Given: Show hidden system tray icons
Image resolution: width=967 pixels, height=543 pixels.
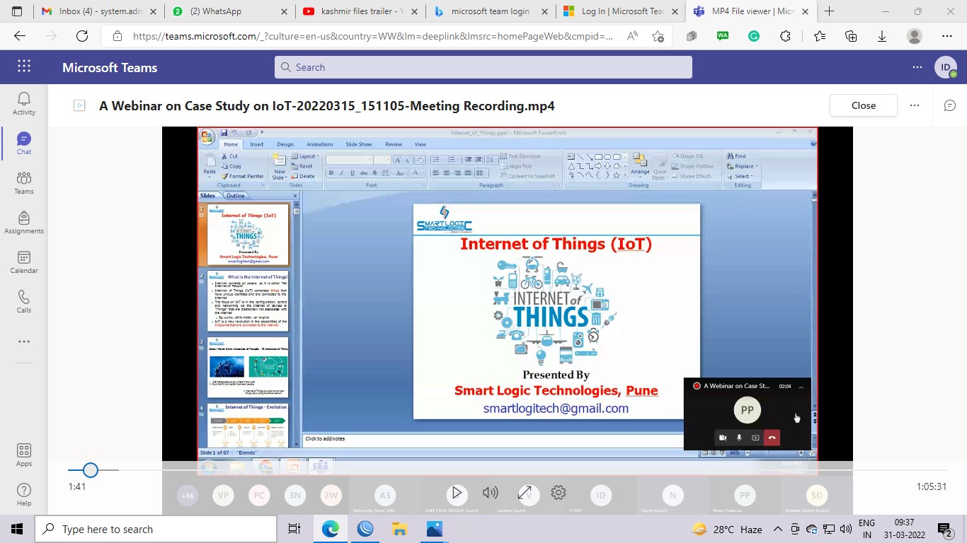Looking at the screenshot, I should (x=777, y=529).
